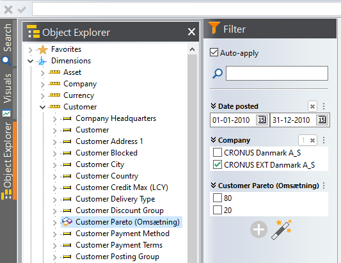Select the Customer level tree item
This screenshot has width=341, height=263.
tap(92, 130)
